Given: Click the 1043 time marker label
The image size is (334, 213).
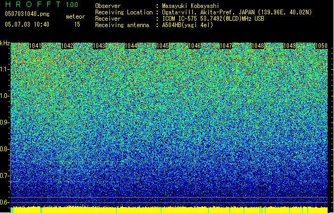Looking at the screenshot, I should [99, 46].
